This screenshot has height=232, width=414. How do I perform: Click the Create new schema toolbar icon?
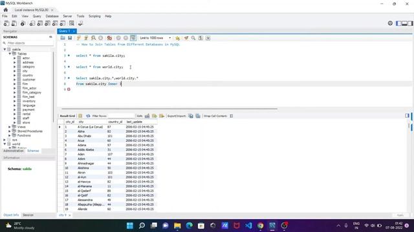pyautogui.click(x=32, y=23)
